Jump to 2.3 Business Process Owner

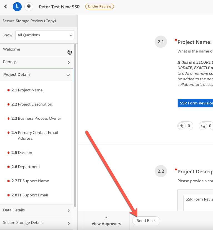point(36,118)
